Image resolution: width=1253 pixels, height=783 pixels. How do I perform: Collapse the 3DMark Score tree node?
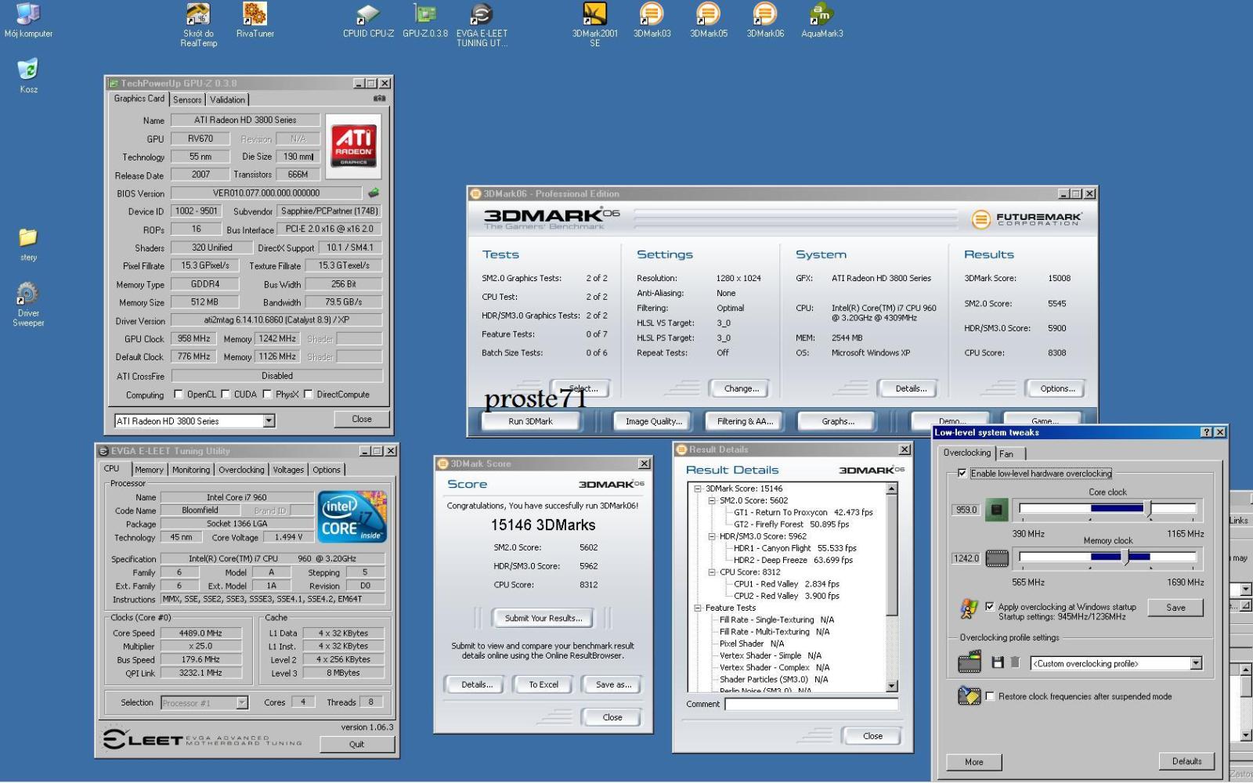(x=698, y=489)
